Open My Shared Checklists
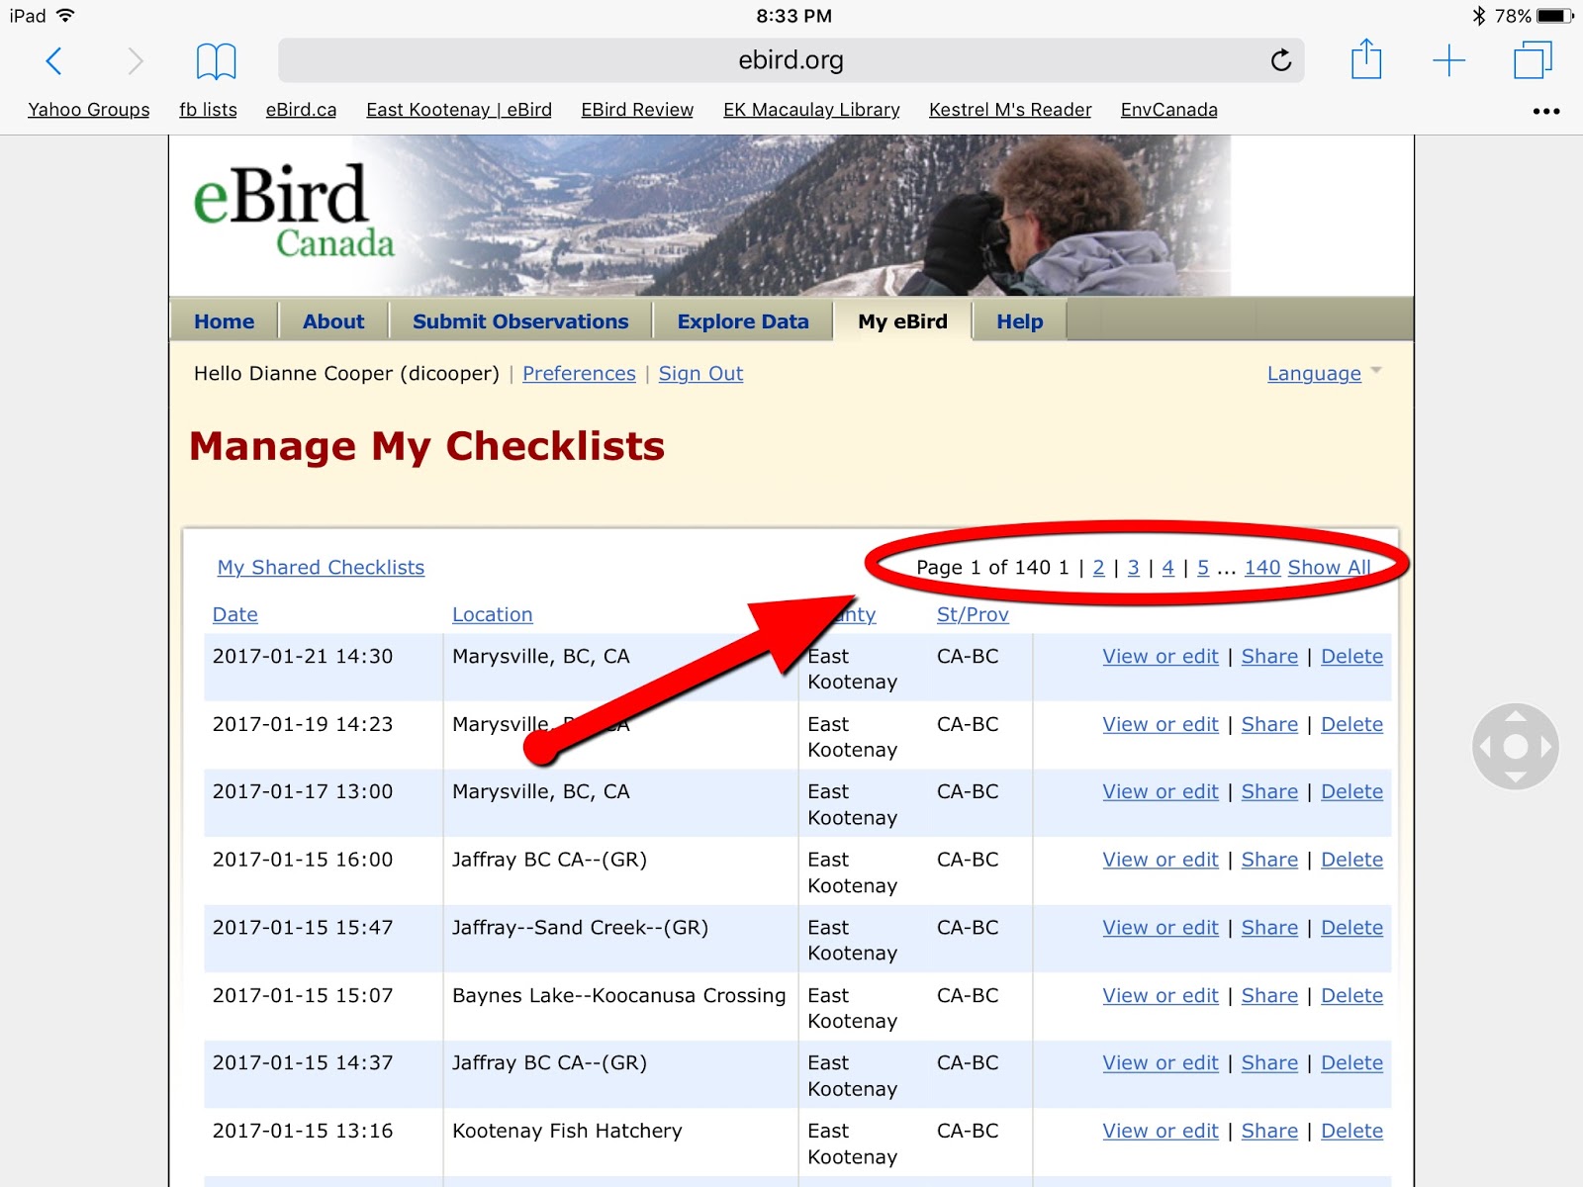Screen dimensions: 1583x1187 click(321, 568)
